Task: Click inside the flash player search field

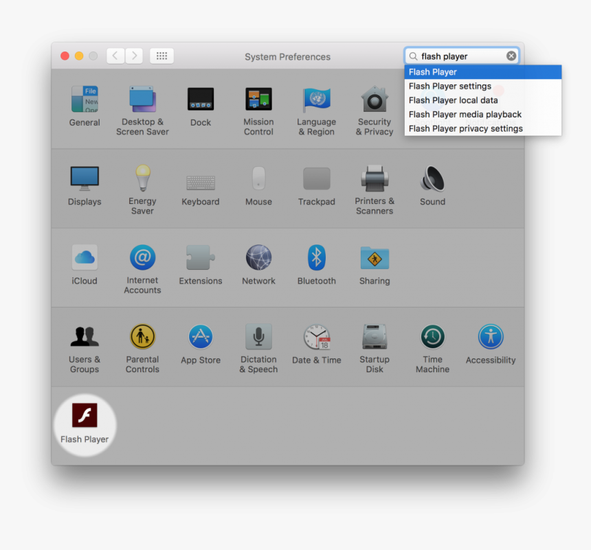Action: (x=462, y=56)
